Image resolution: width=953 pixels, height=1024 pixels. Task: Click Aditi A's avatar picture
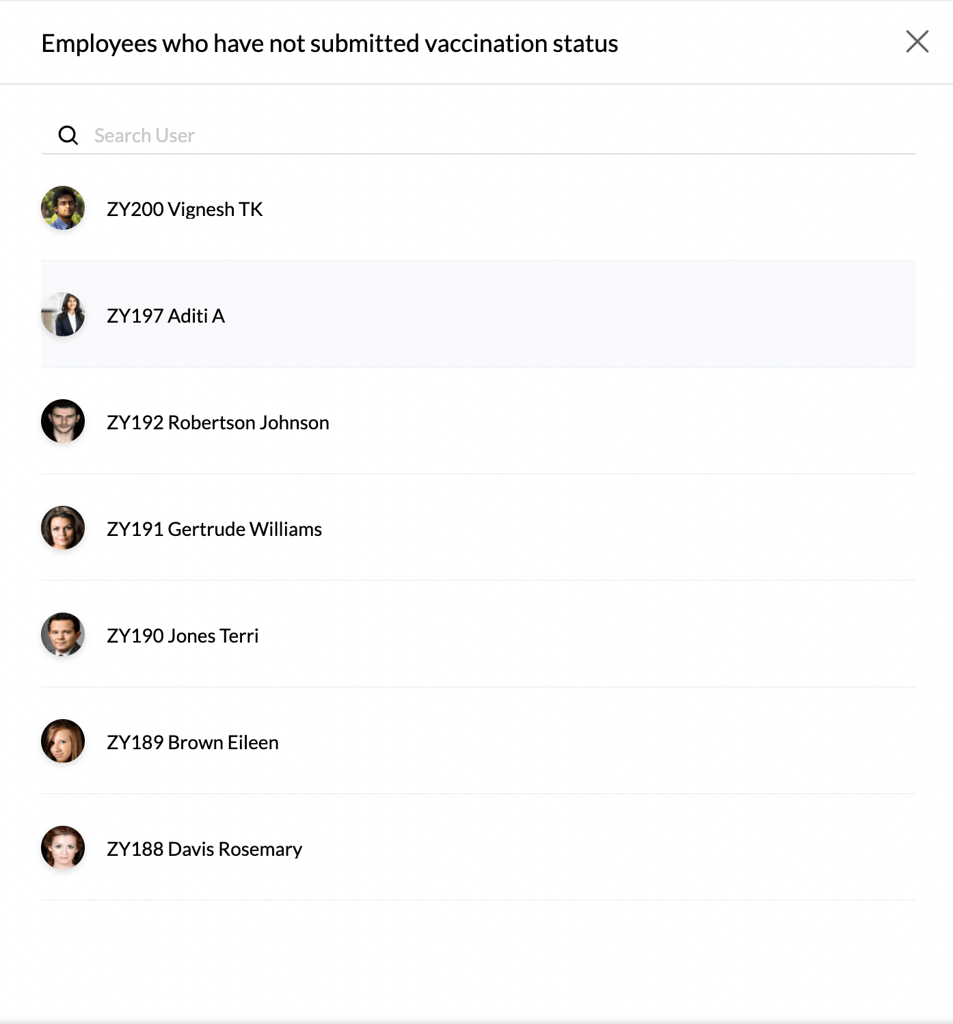63,314
